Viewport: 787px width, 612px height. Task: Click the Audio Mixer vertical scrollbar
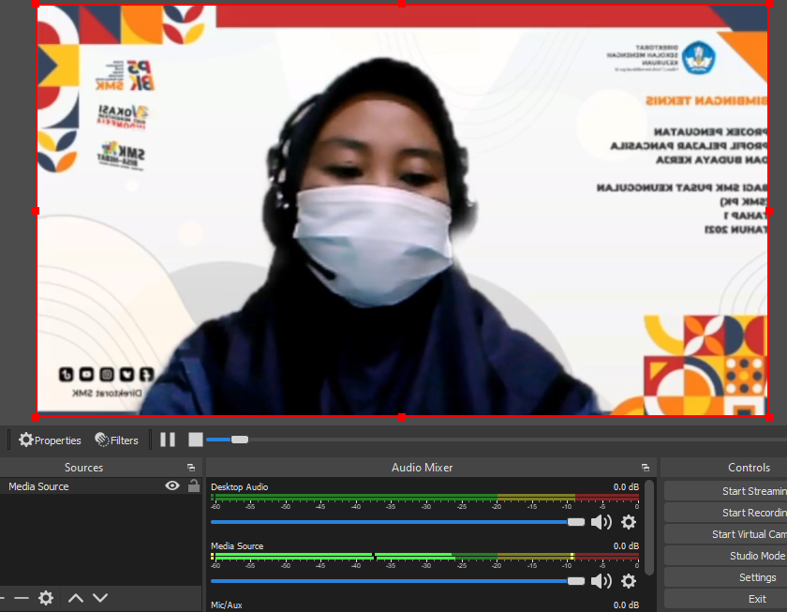click(649, 527)
